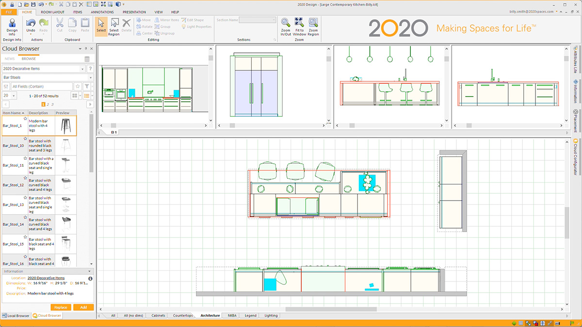Open the Design Info dialog
Screen dimensions: 582x327
tap(12, 26)
